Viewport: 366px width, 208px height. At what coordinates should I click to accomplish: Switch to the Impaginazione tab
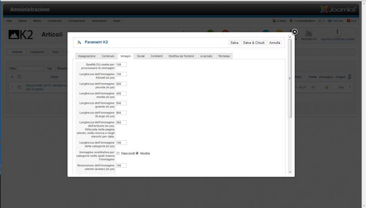click(x=86, y=56)
